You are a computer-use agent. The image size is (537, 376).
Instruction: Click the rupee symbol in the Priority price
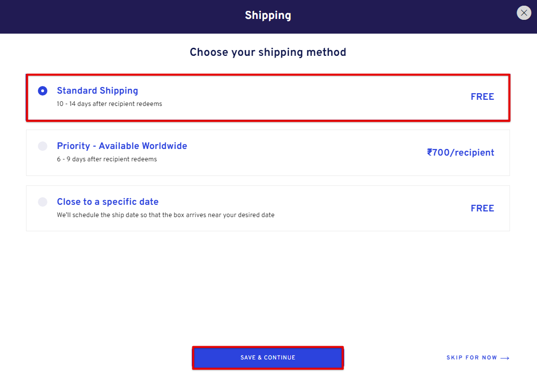click(x=430, y=152)
